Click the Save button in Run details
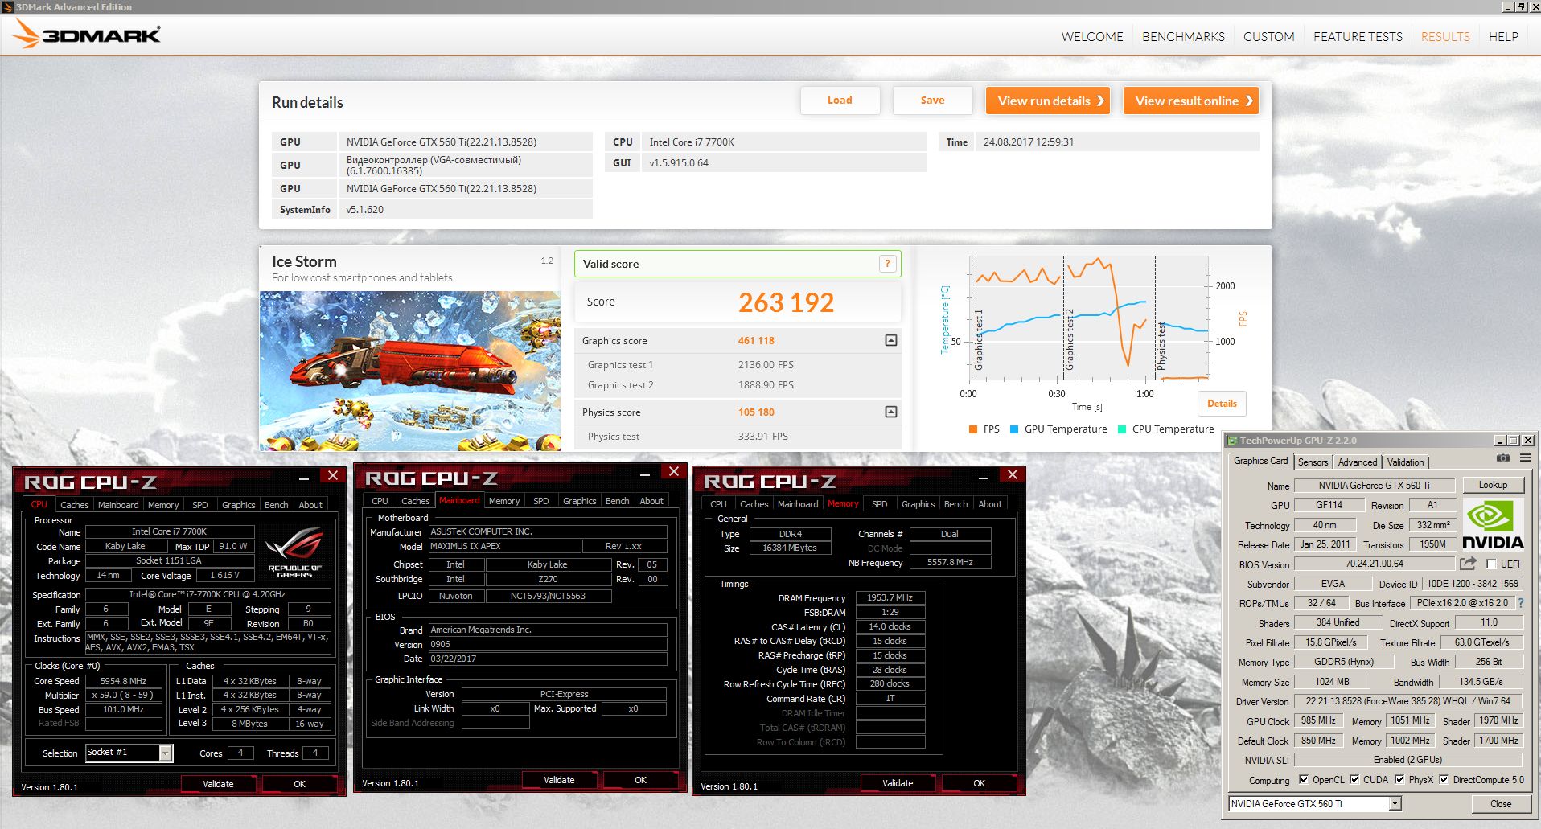This screenshot has width=1541, height=829. pos(932,100)
